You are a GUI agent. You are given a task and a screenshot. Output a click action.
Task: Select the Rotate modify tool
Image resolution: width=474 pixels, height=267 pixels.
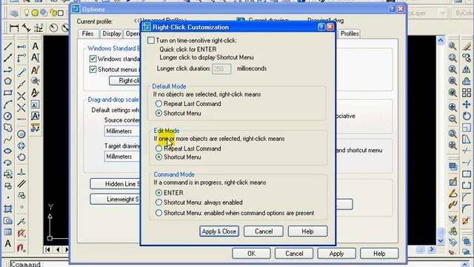(x=467, y=116)
